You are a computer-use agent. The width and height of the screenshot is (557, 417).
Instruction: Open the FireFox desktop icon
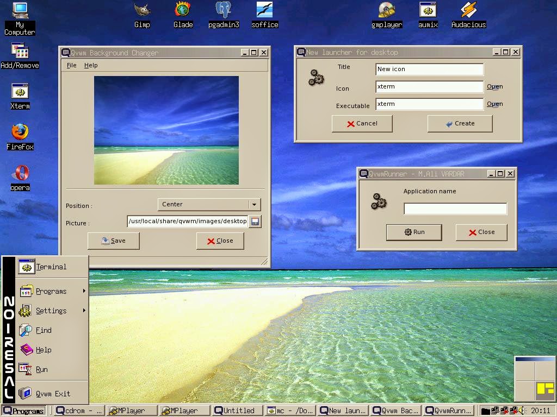(20, 132)
